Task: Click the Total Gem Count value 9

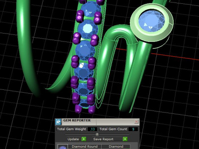Action: (133, 129)
